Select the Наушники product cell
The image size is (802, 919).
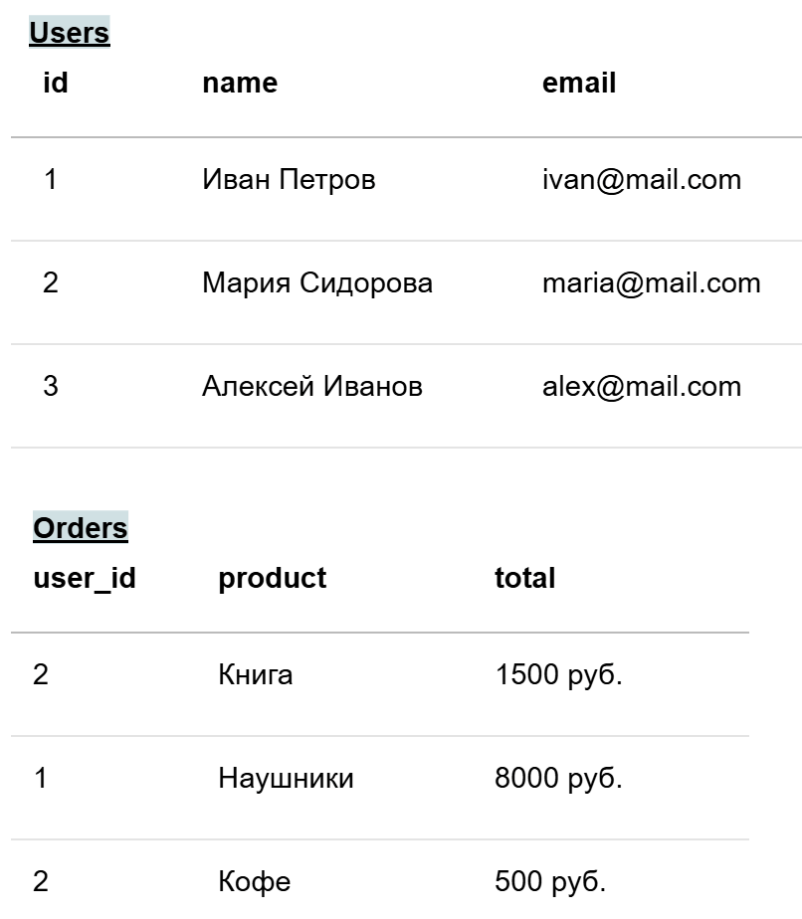pyautogui.click(x=286, y=778)
